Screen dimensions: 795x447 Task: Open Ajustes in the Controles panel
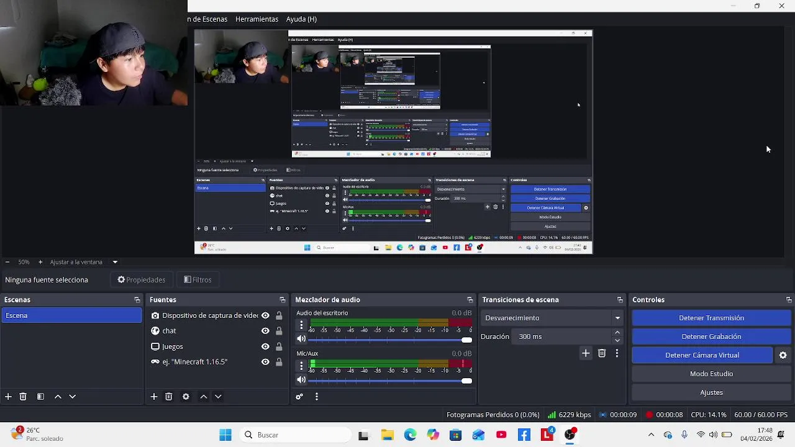click(711, 392)
